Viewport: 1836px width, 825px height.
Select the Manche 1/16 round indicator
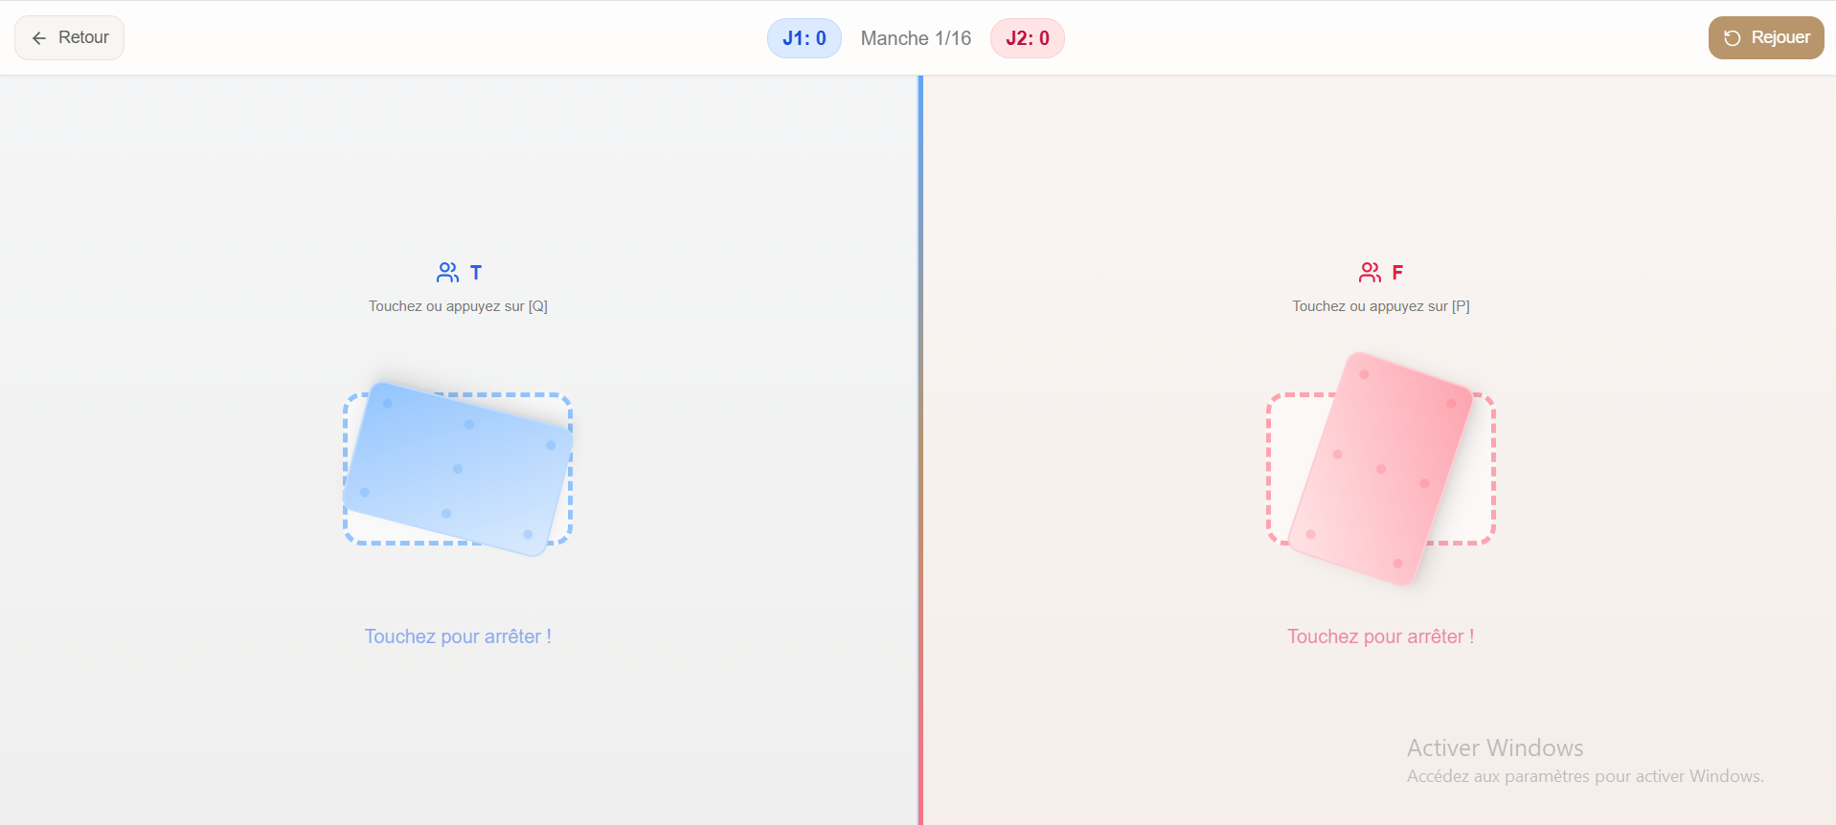coord(916,38)
